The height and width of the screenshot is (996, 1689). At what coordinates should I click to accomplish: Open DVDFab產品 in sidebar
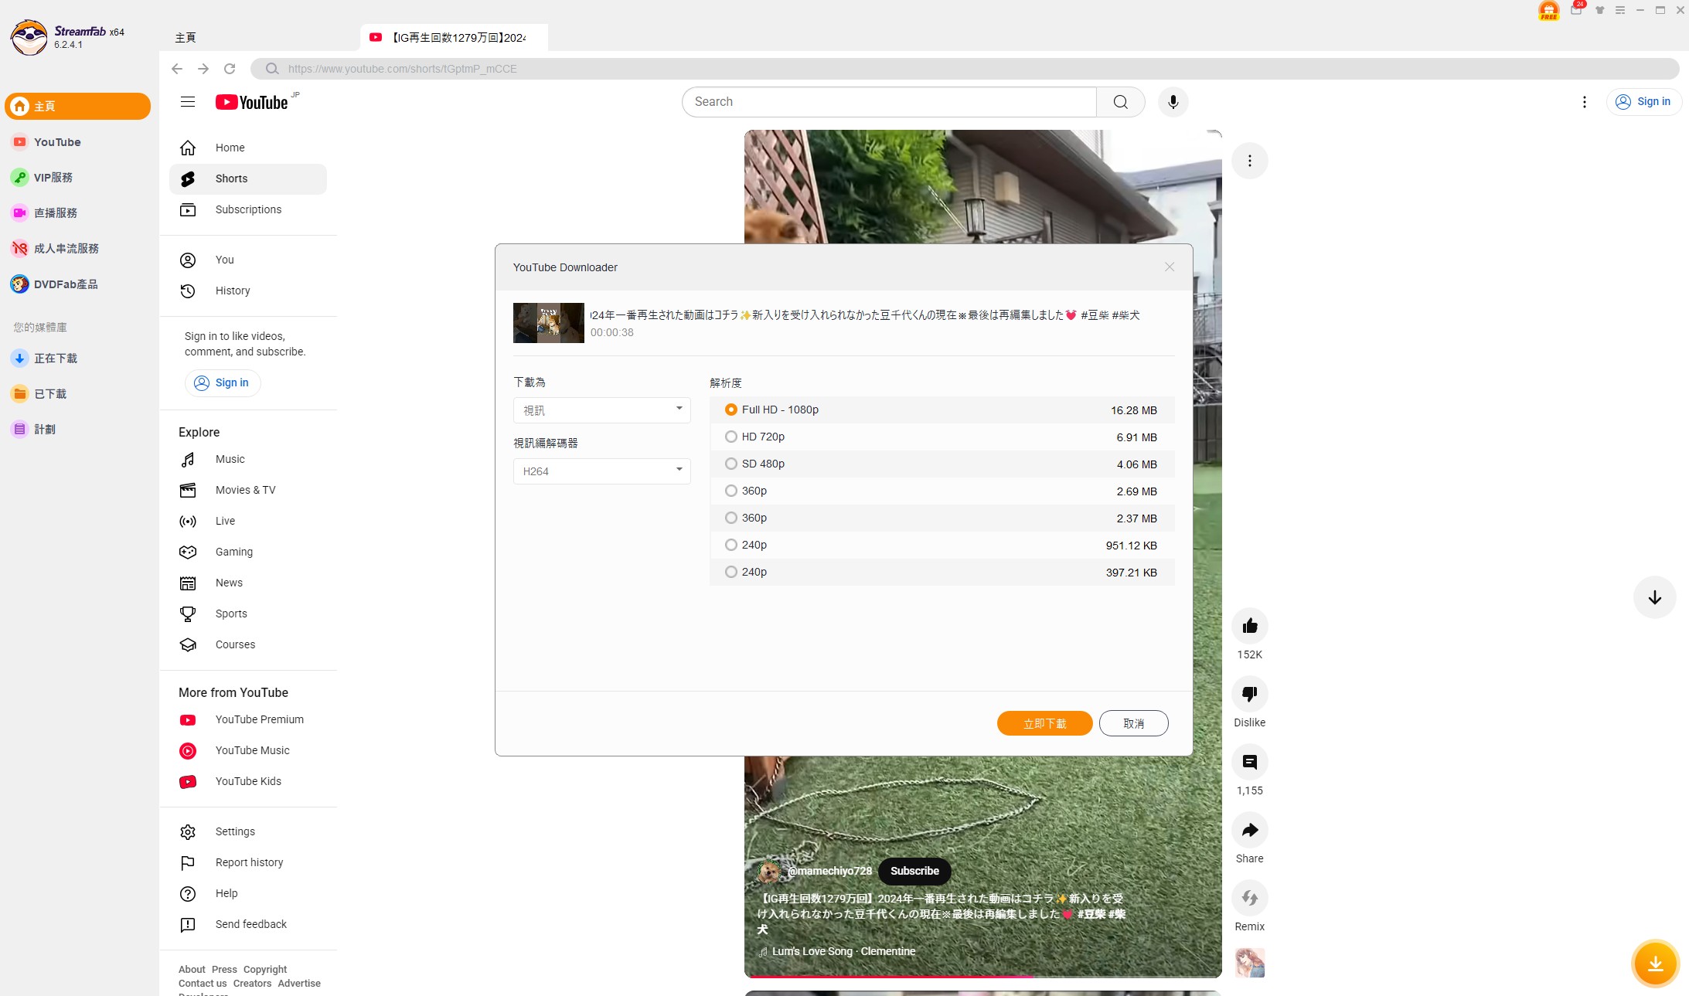(77, 284)
